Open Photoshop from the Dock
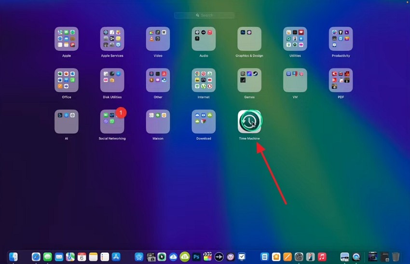The width and height of the screenshot is (410, 264). [196, 257]
